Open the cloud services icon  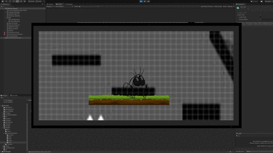coord(262,2)
